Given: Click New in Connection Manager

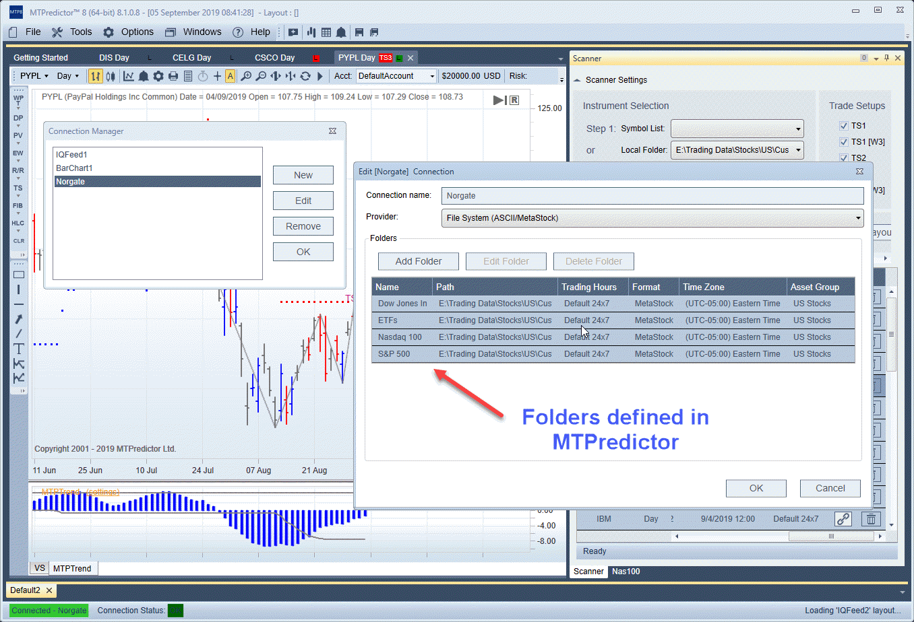Looking at the screenshot, I should 303,175.
